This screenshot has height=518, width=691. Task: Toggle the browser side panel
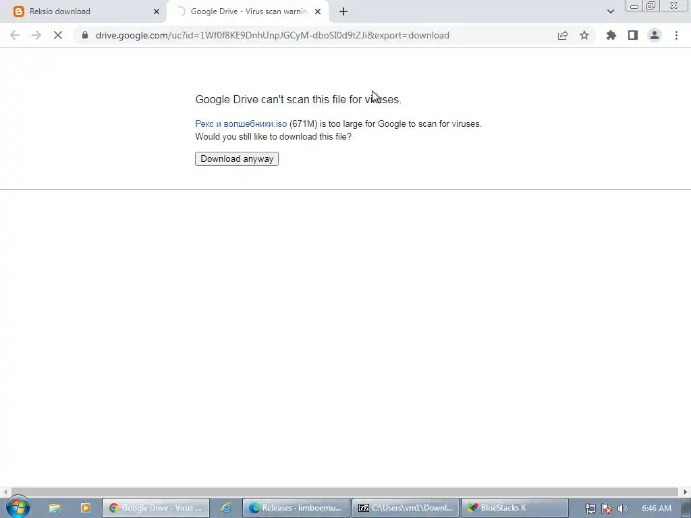point(633,35)
